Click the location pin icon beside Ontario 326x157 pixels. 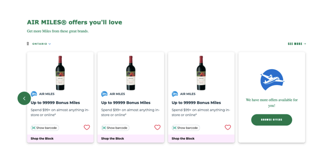(28, 44)
